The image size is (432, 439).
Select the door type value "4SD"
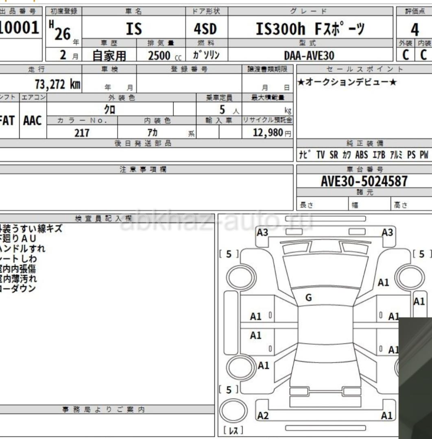[x=205, y=29]
